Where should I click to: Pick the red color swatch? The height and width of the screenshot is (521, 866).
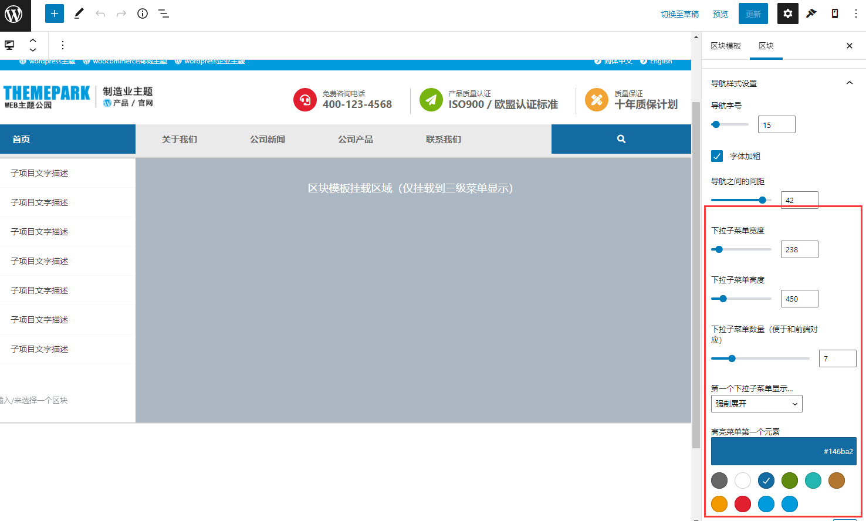pyautogui.click(x=742, y=504)
